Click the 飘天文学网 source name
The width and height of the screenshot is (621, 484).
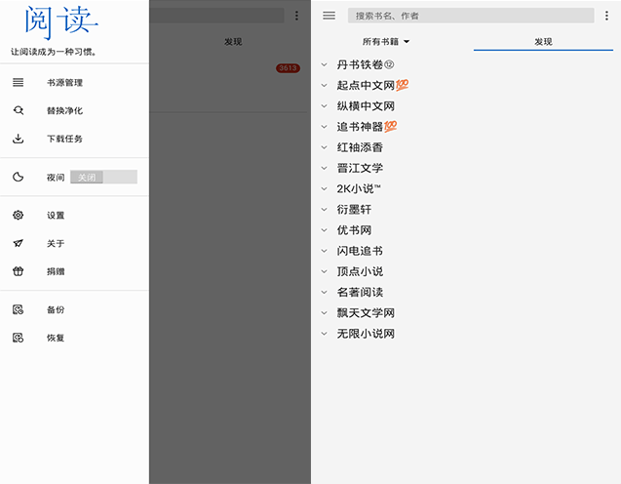pos(366,313)
